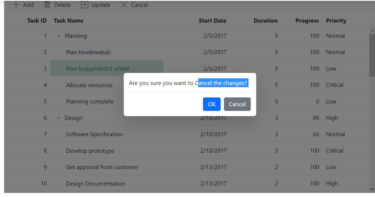Select the Duration column header
Image resolution: width=375 pixels, height=197 pixels.
click(x=265, y=21)
